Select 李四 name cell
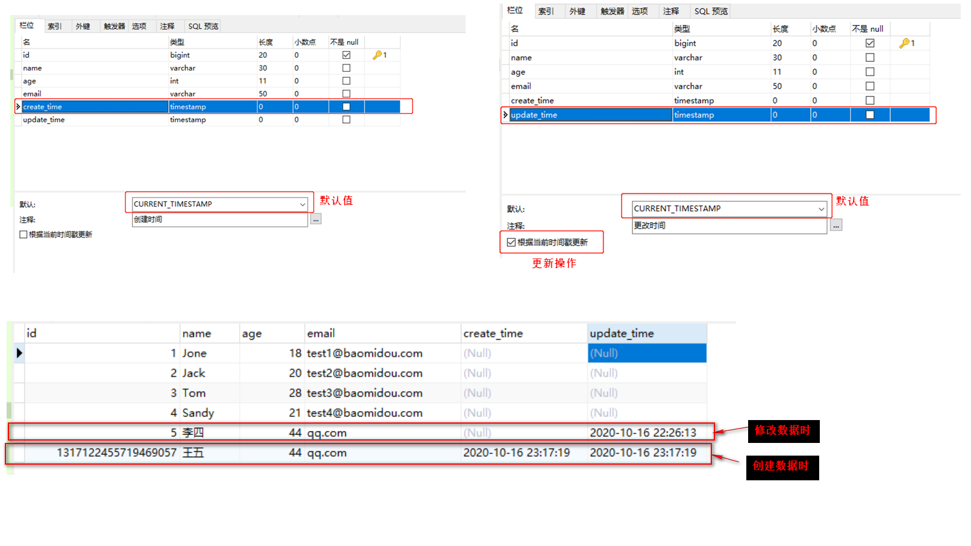This screenshot has height=546, width=971. pos(210,433)
